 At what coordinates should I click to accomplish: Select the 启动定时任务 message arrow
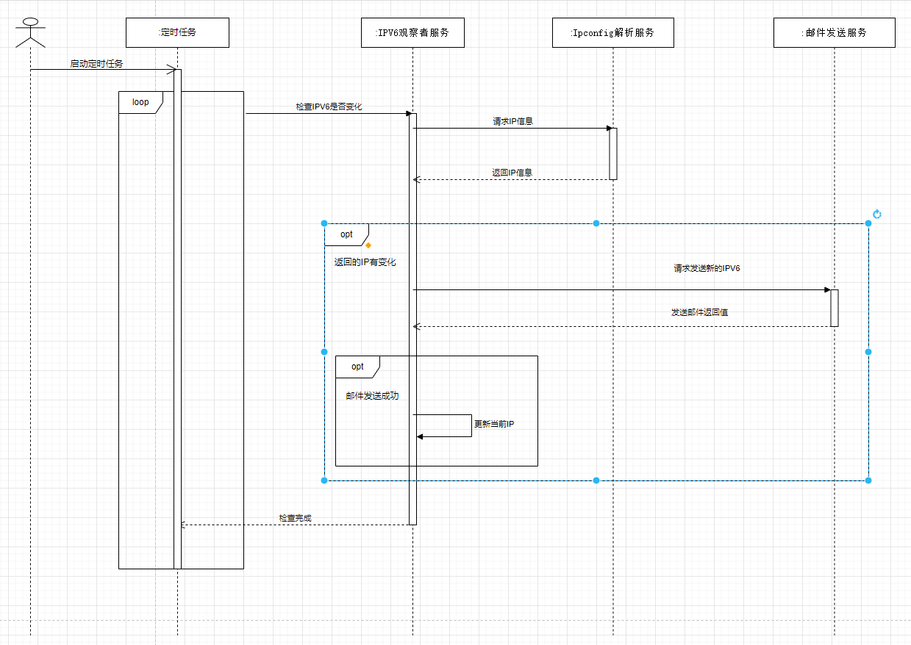(x=103, y=70)
